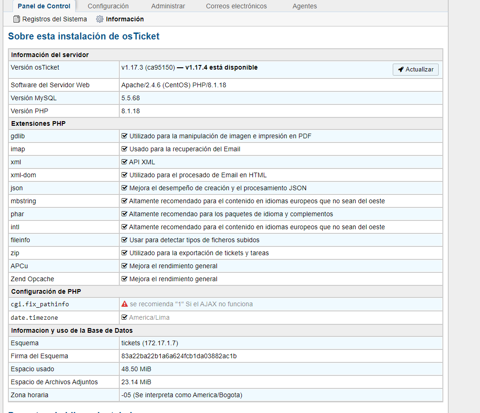Click the check icon in the imap row
480x413 pixels.
coord(124,149)
